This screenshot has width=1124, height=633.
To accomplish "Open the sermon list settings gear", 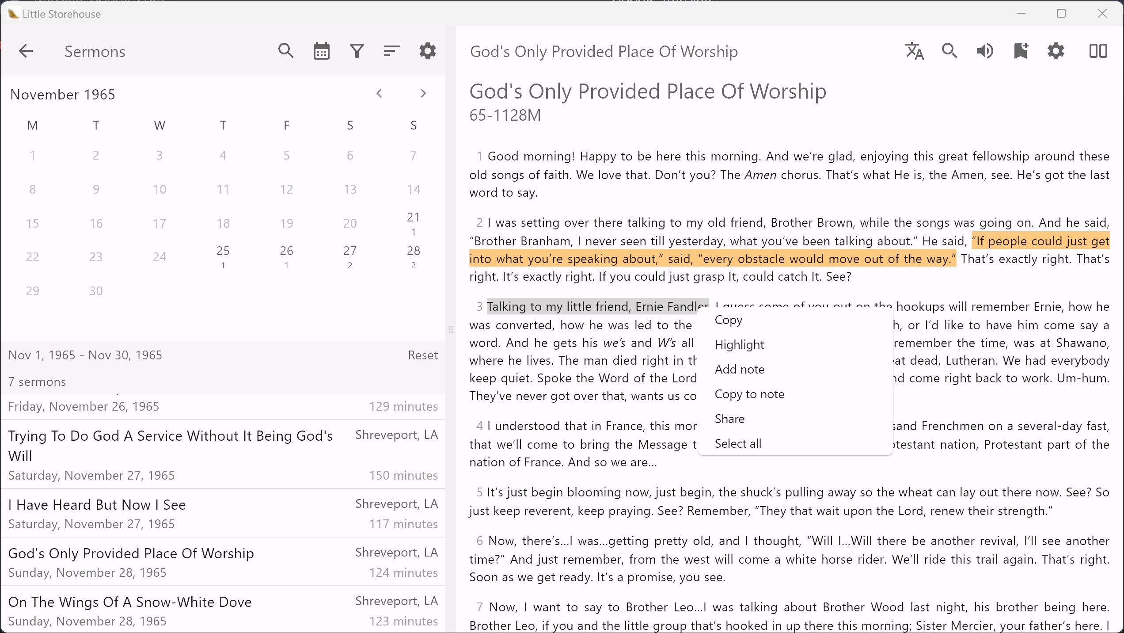I will click(x=427, y=51).
